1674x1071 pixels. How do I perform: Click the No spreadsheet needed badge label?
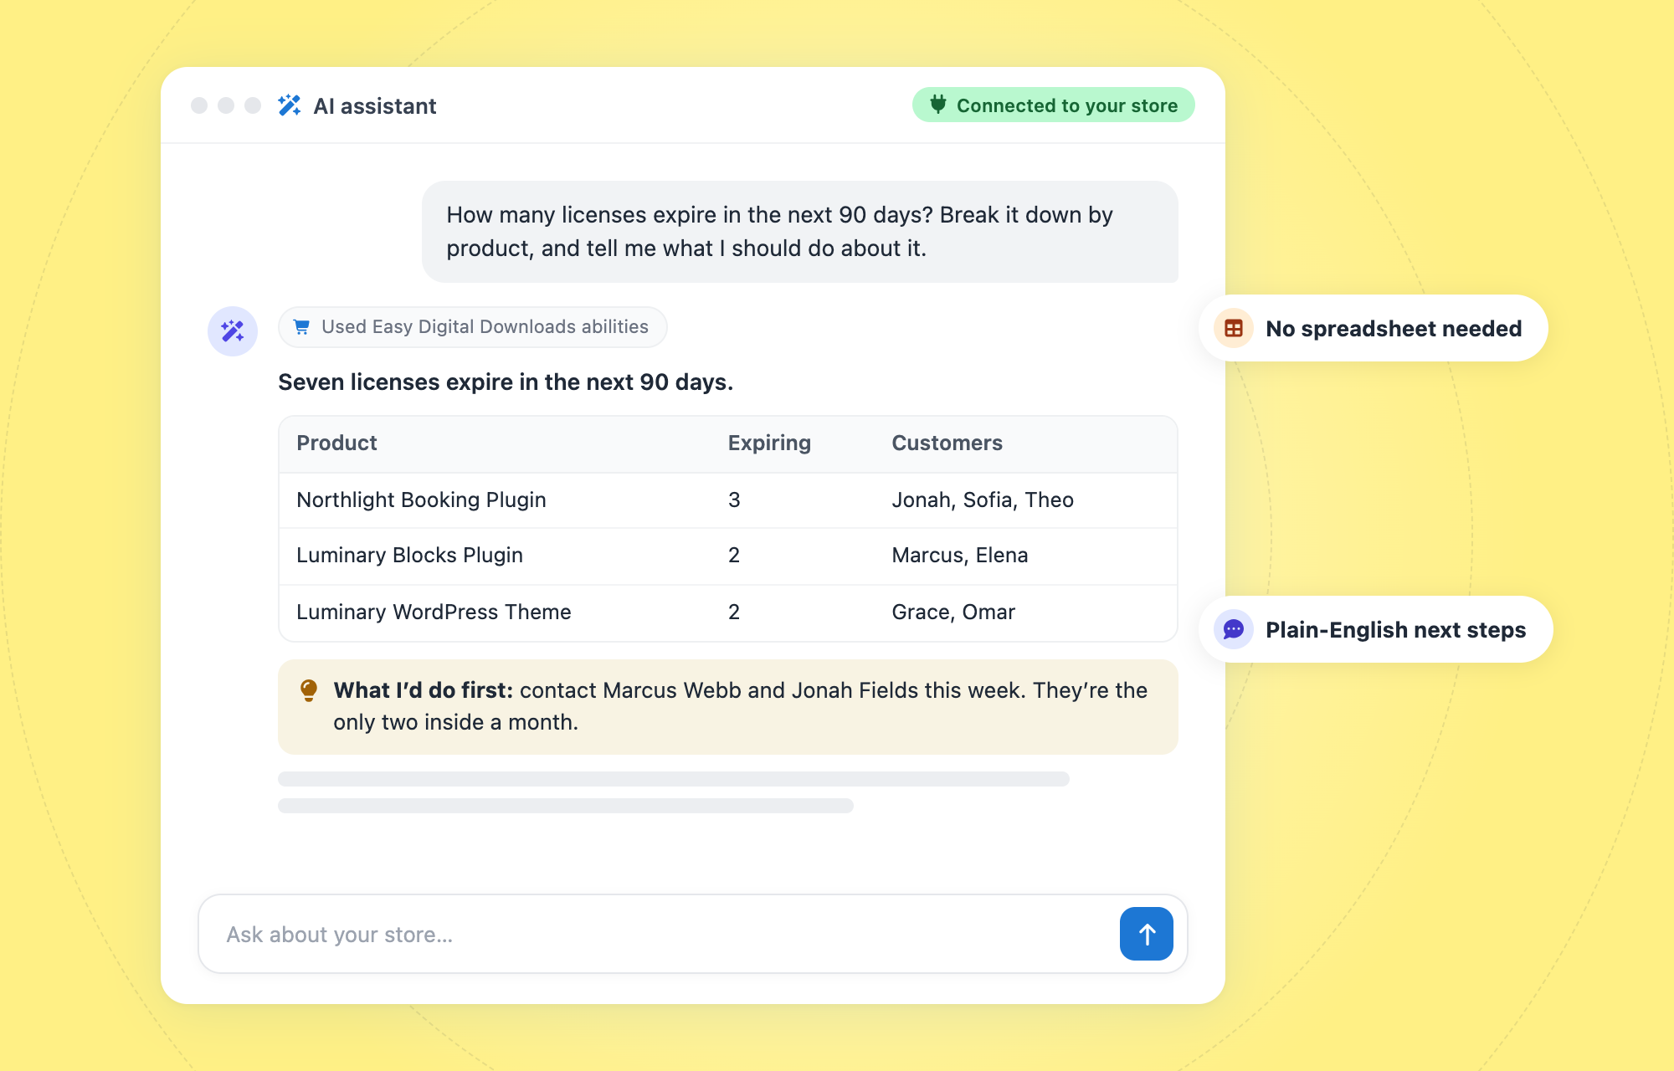coord(1394,329)
